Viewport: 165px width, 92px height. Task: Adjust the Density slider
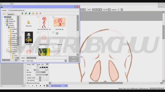pos(42,75)
